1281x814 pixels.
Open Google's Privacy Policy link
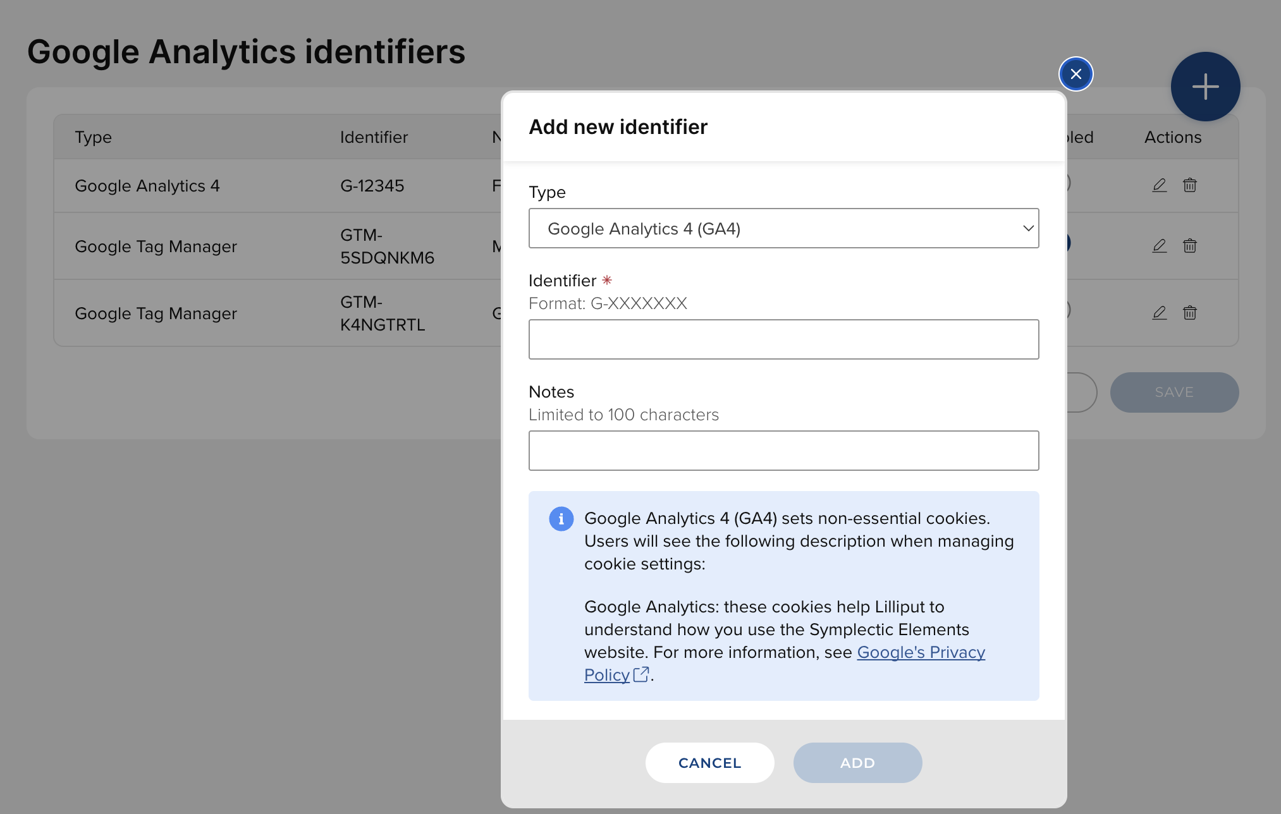(920, 652)
